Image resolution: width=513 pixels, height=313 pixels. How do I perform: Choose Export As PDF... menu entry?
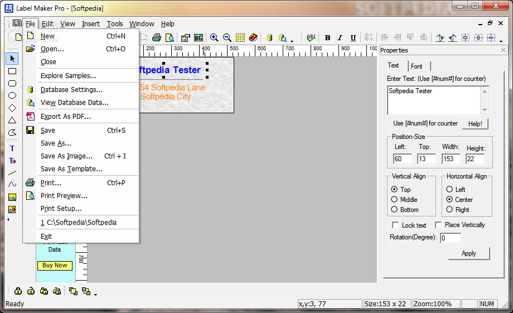(x=81, y=116)
